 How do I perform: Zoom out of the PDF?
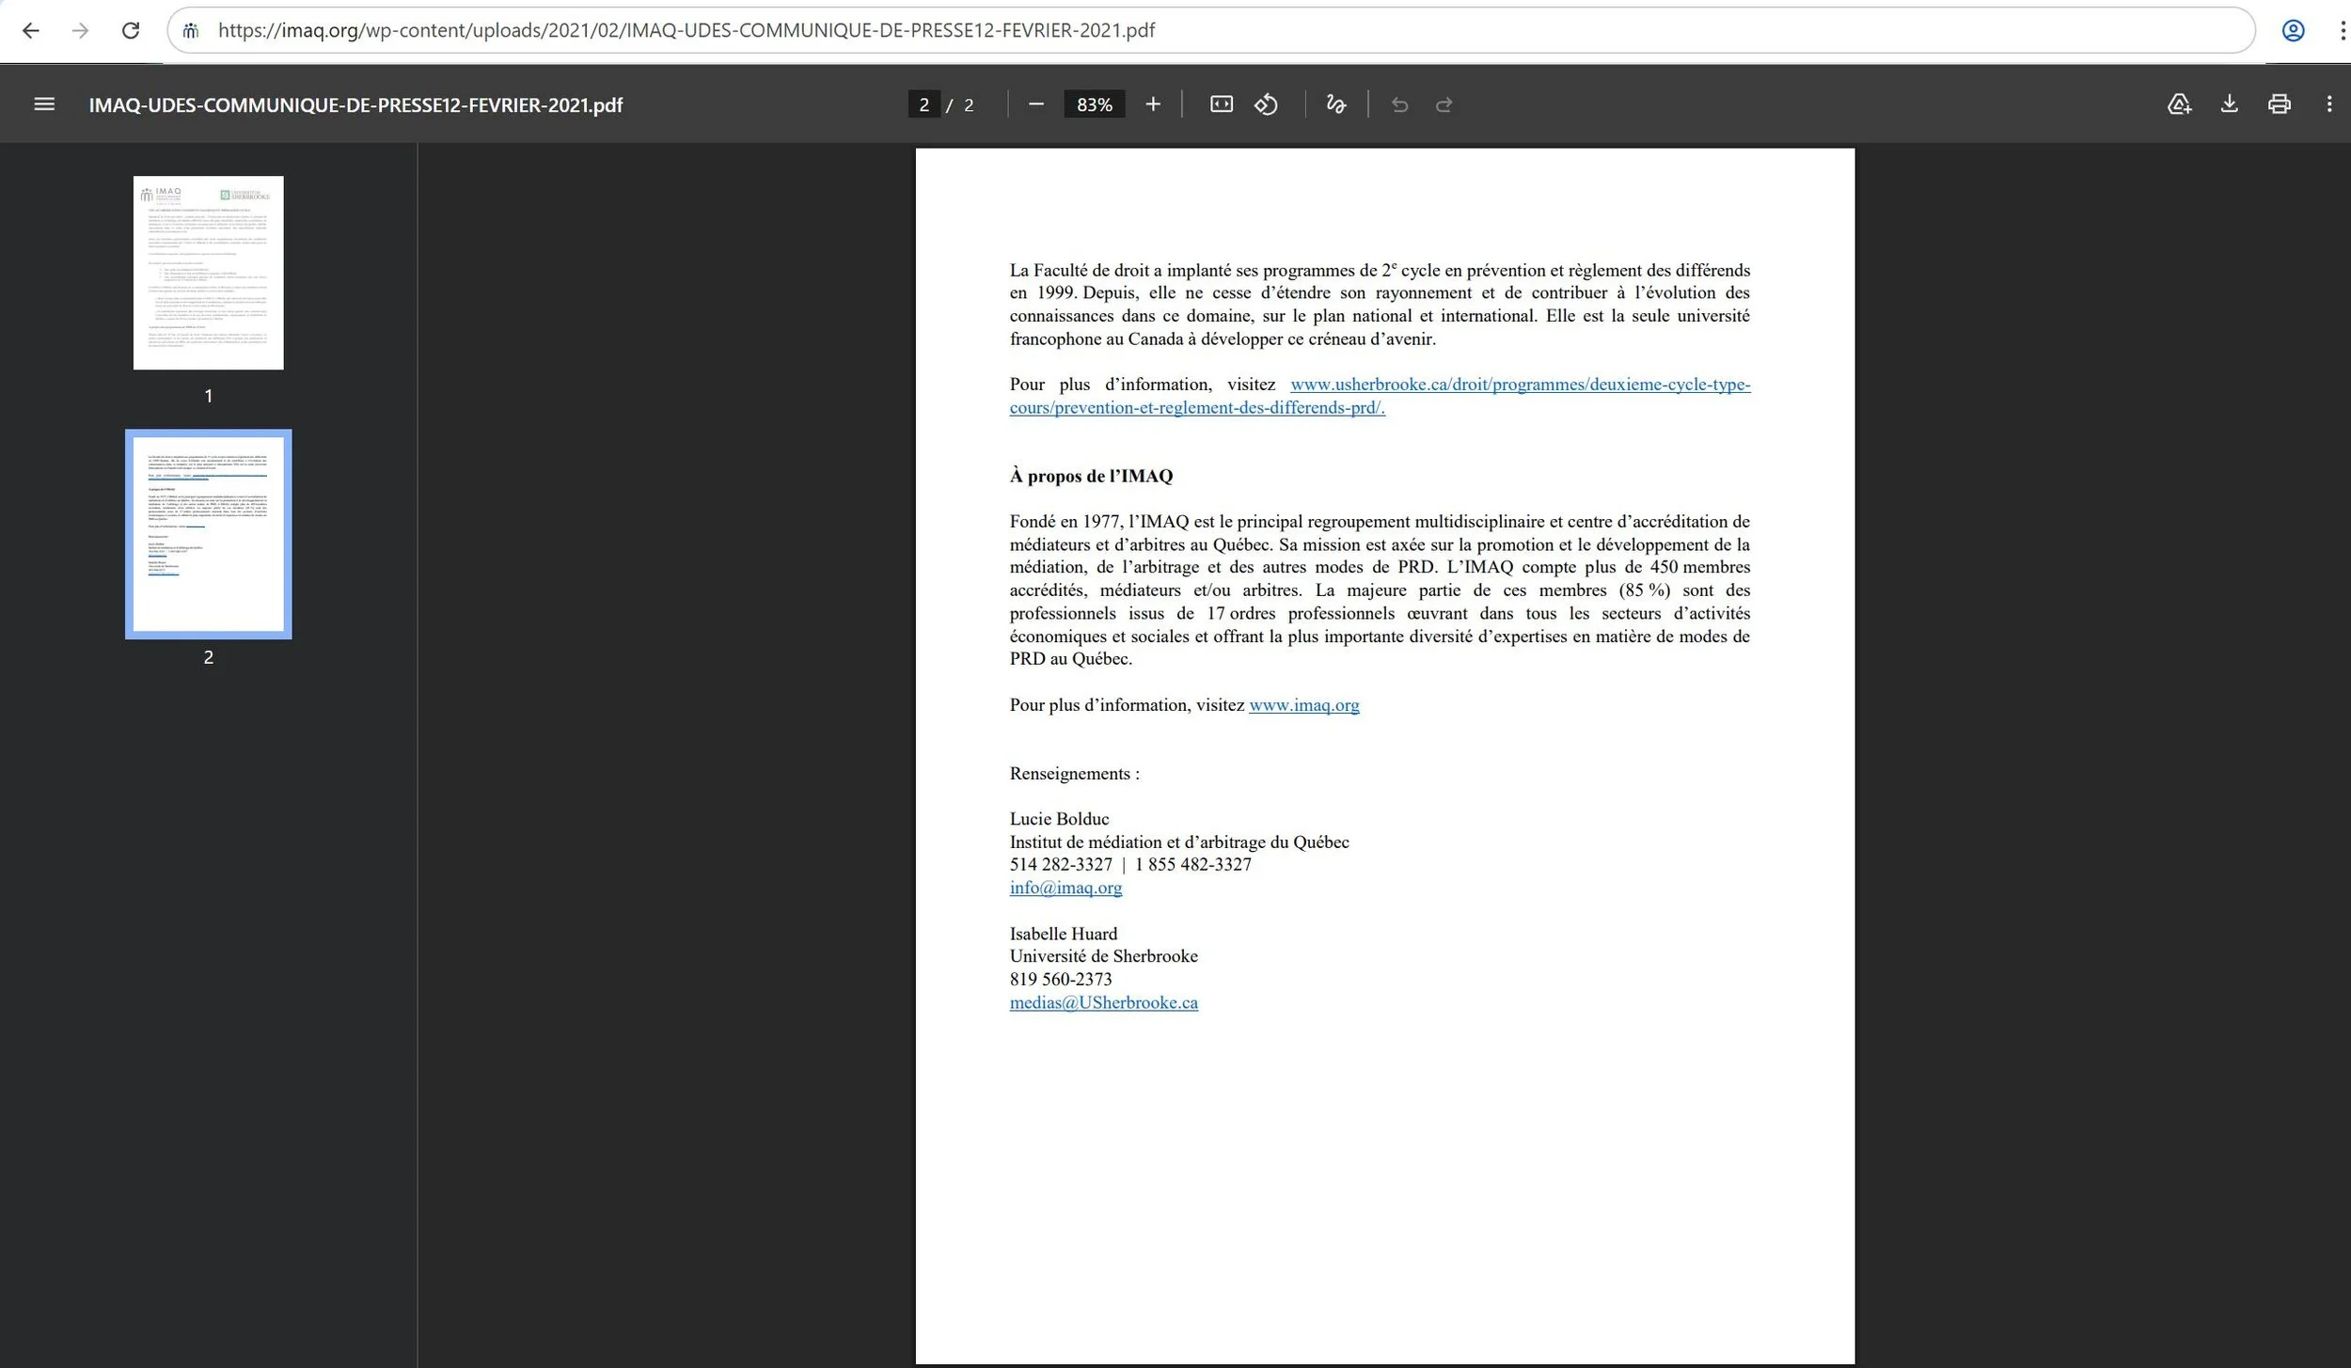(1036, 104)
